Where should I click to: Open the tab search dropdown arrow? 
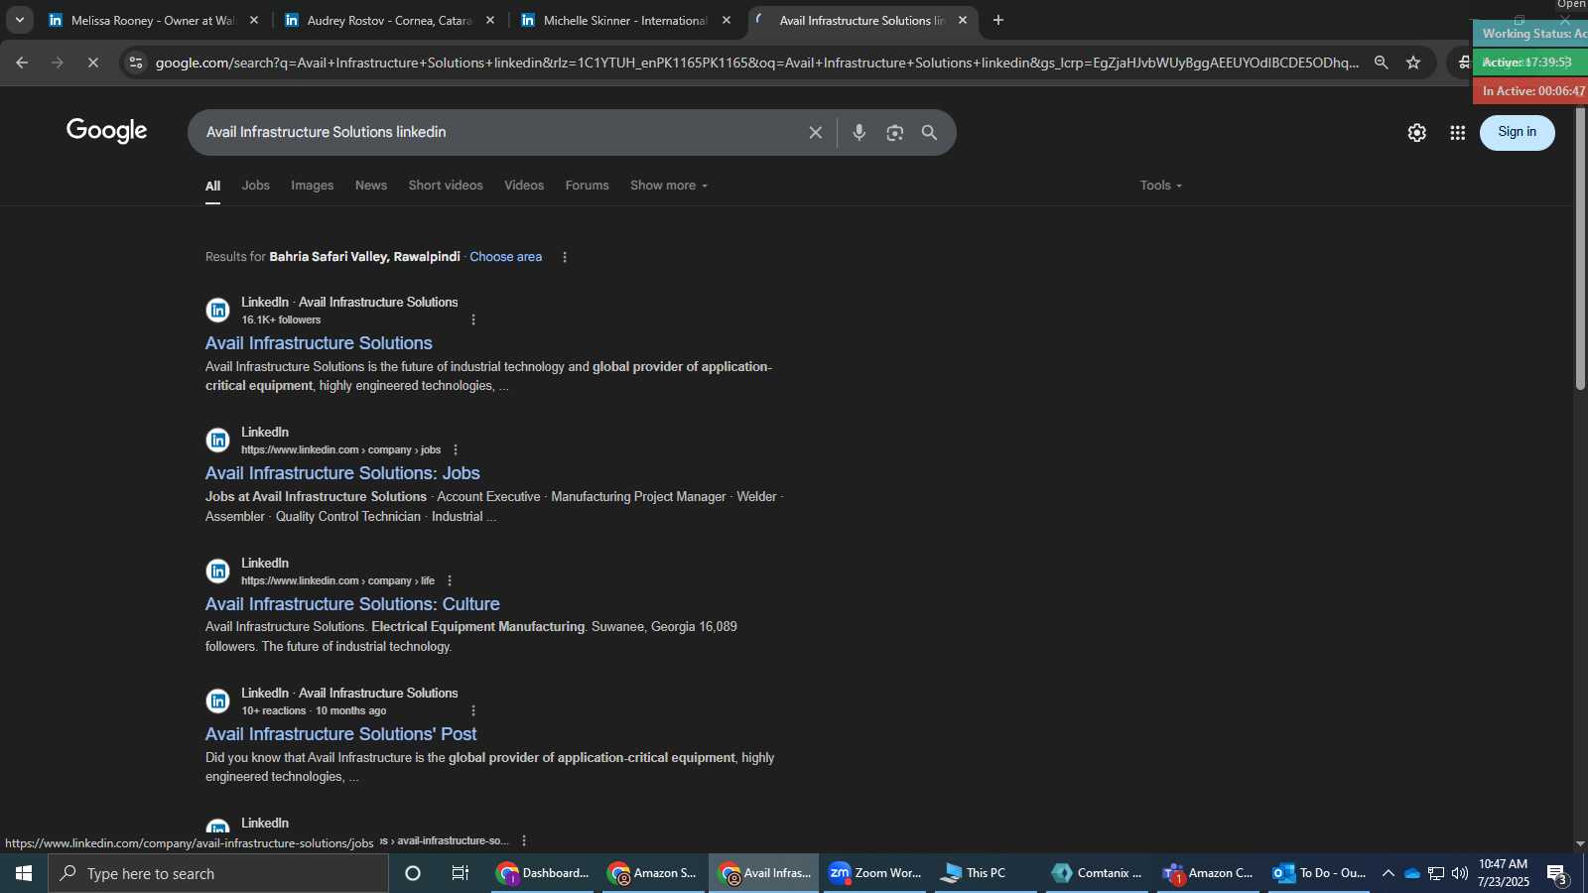19,20
